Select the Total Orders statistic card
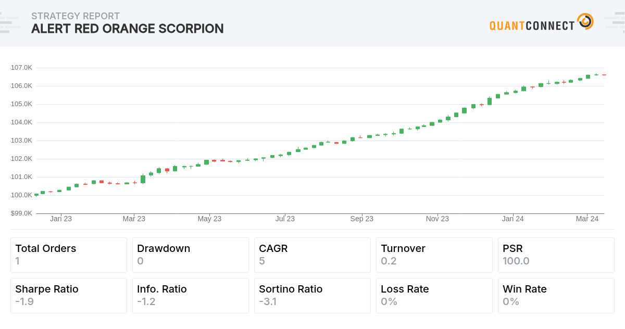Viewport: 625px width, 329px height. pos(69,255)
